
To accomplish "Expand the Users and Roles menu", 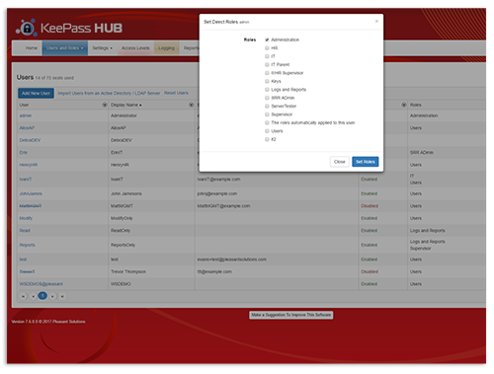I will coord(65,48).
